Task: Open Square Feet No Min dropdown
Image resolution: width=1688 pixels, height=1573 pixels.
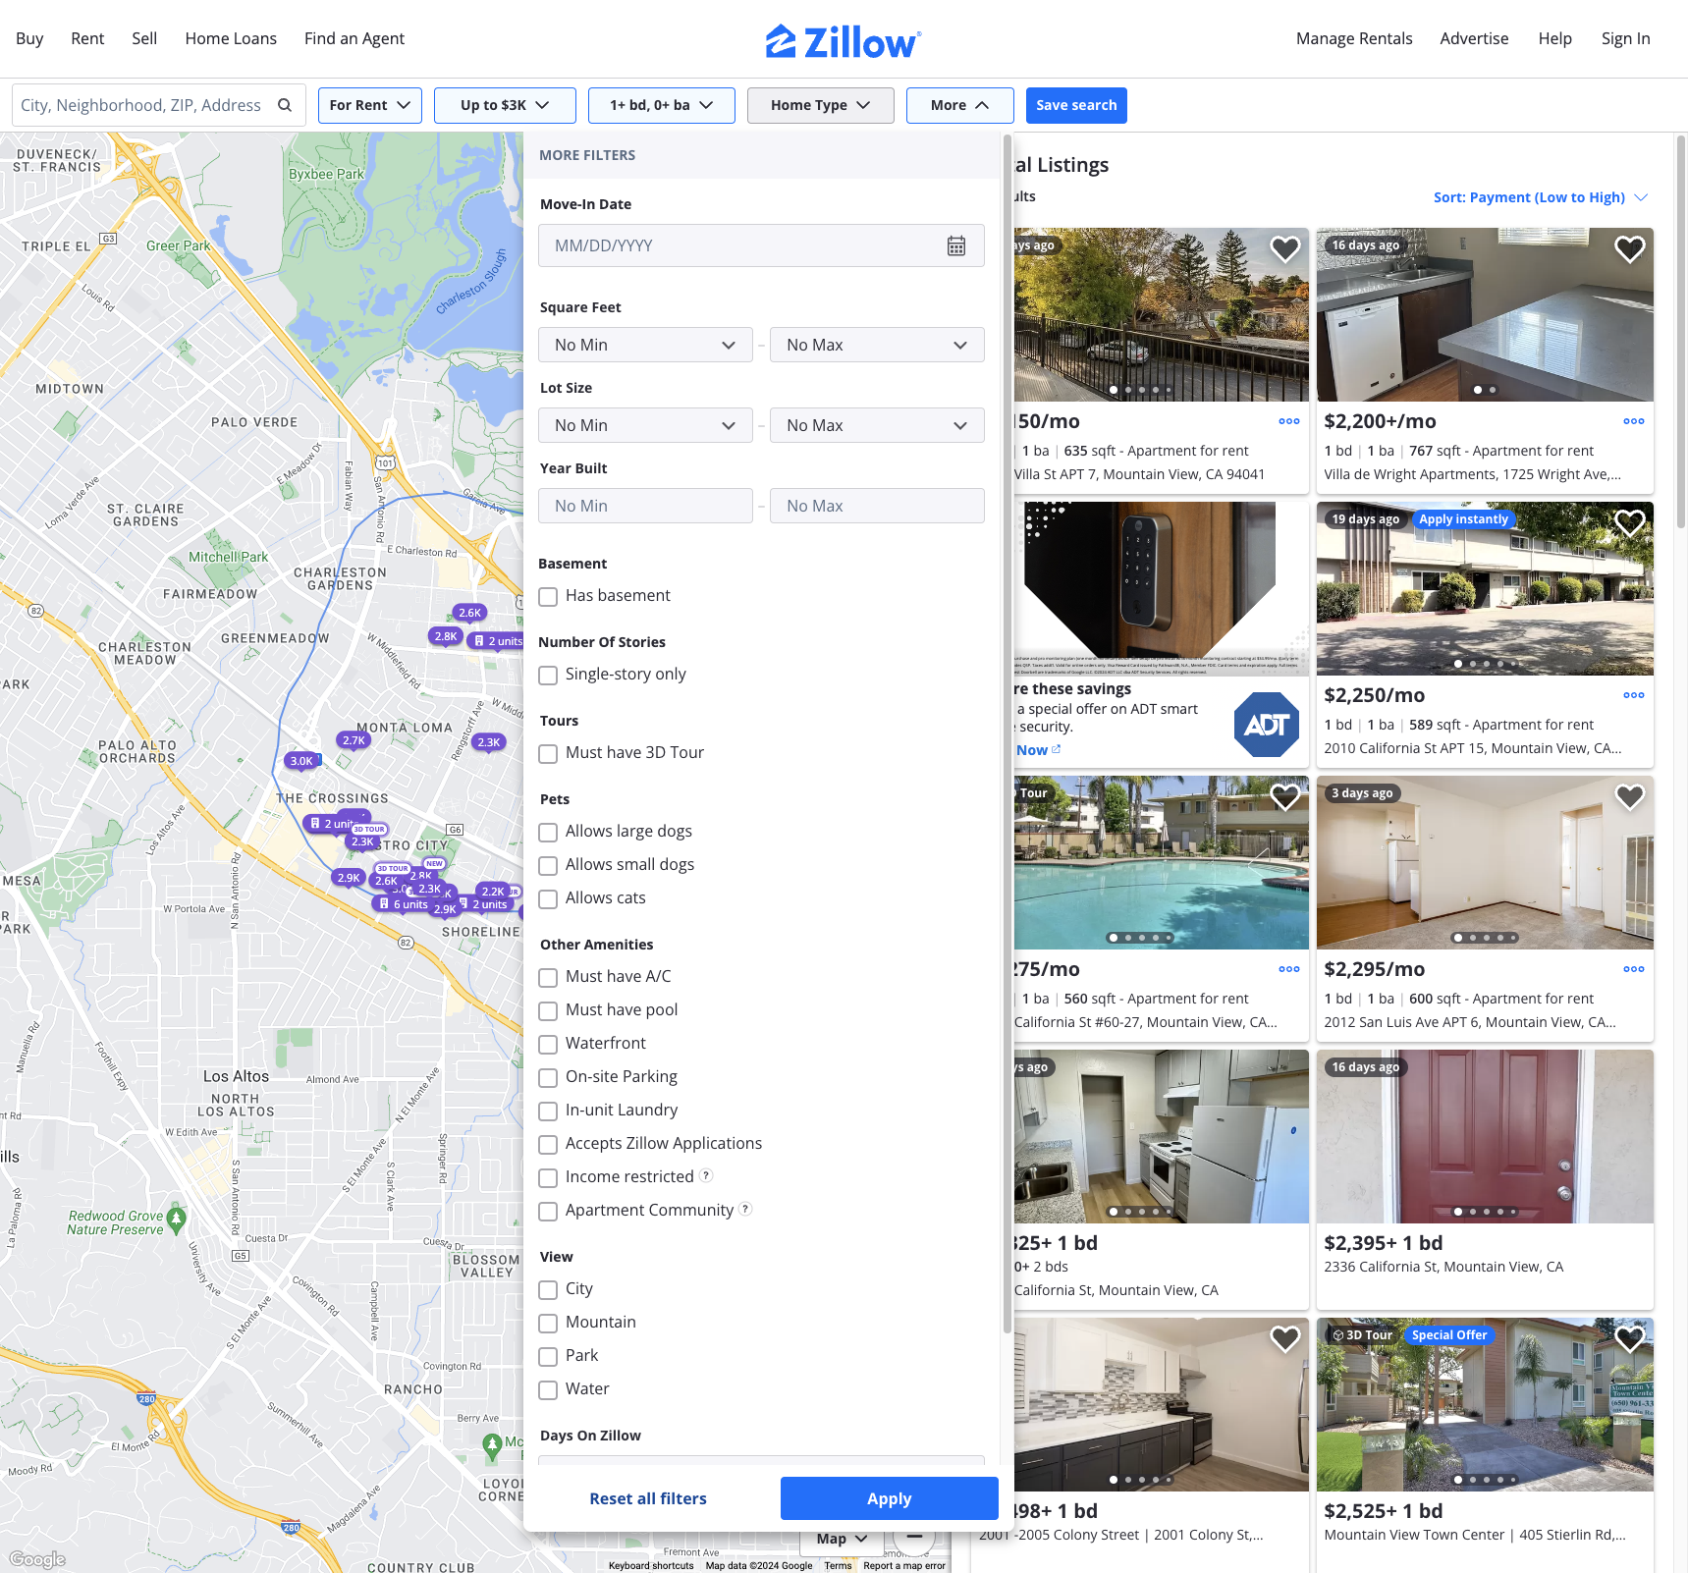Action: 645,345
